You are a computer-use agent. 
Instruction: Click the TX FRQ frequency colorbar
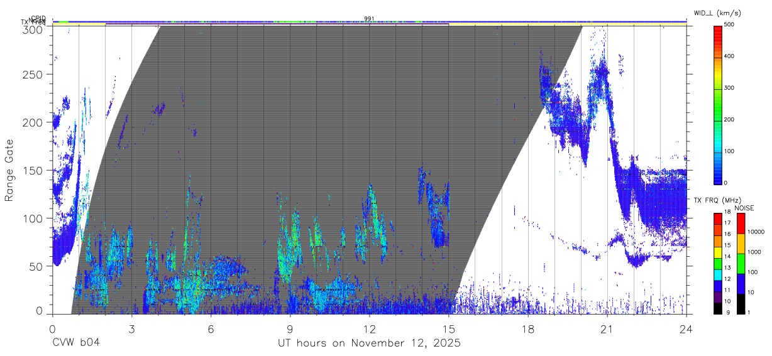coord(719,264)
